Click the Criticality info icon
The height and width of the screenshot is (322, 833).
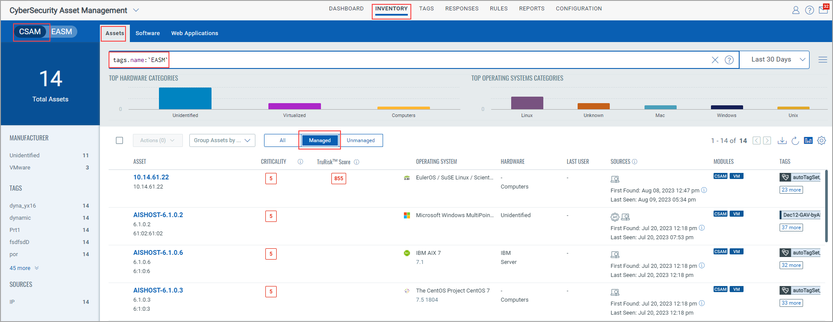click(300, 162)
